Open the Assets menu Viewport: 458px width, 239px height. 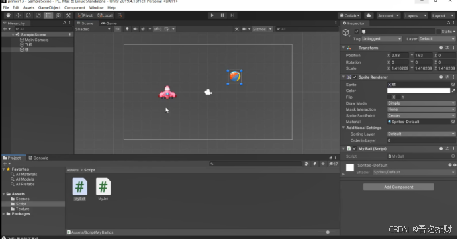tap(28, 7)
